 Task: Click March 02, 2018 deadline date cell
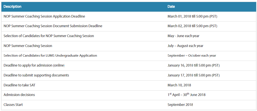[x=192, y=26]
